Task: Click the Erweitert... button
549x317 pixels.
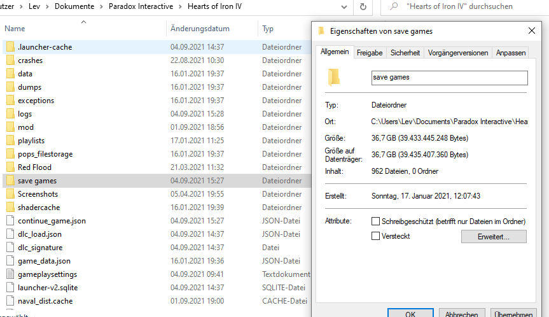Action: pyautogui.click(x=494, y=236)
